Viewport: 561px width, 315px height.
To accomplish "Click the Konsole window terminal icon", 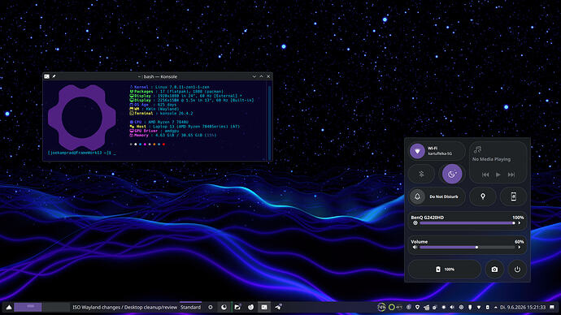I will (47, 76).
